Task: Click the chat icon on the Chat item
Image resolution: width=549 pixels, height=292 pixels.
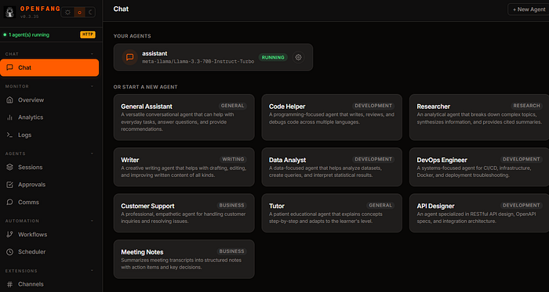Action: coord(9,67)
